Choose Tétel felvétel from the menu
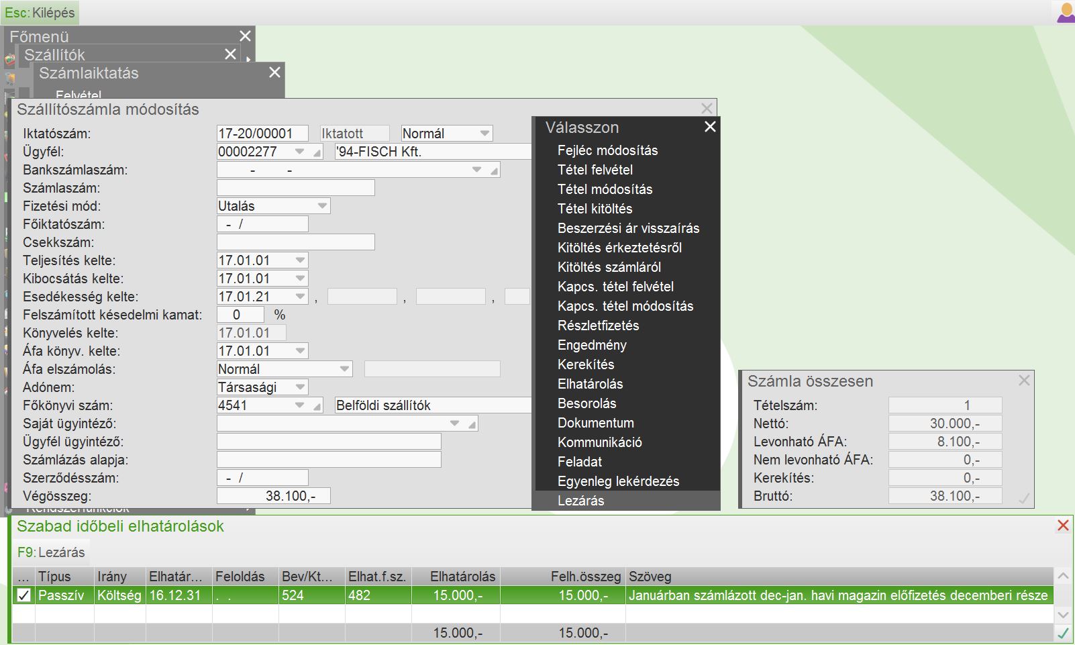 (595, 170)
